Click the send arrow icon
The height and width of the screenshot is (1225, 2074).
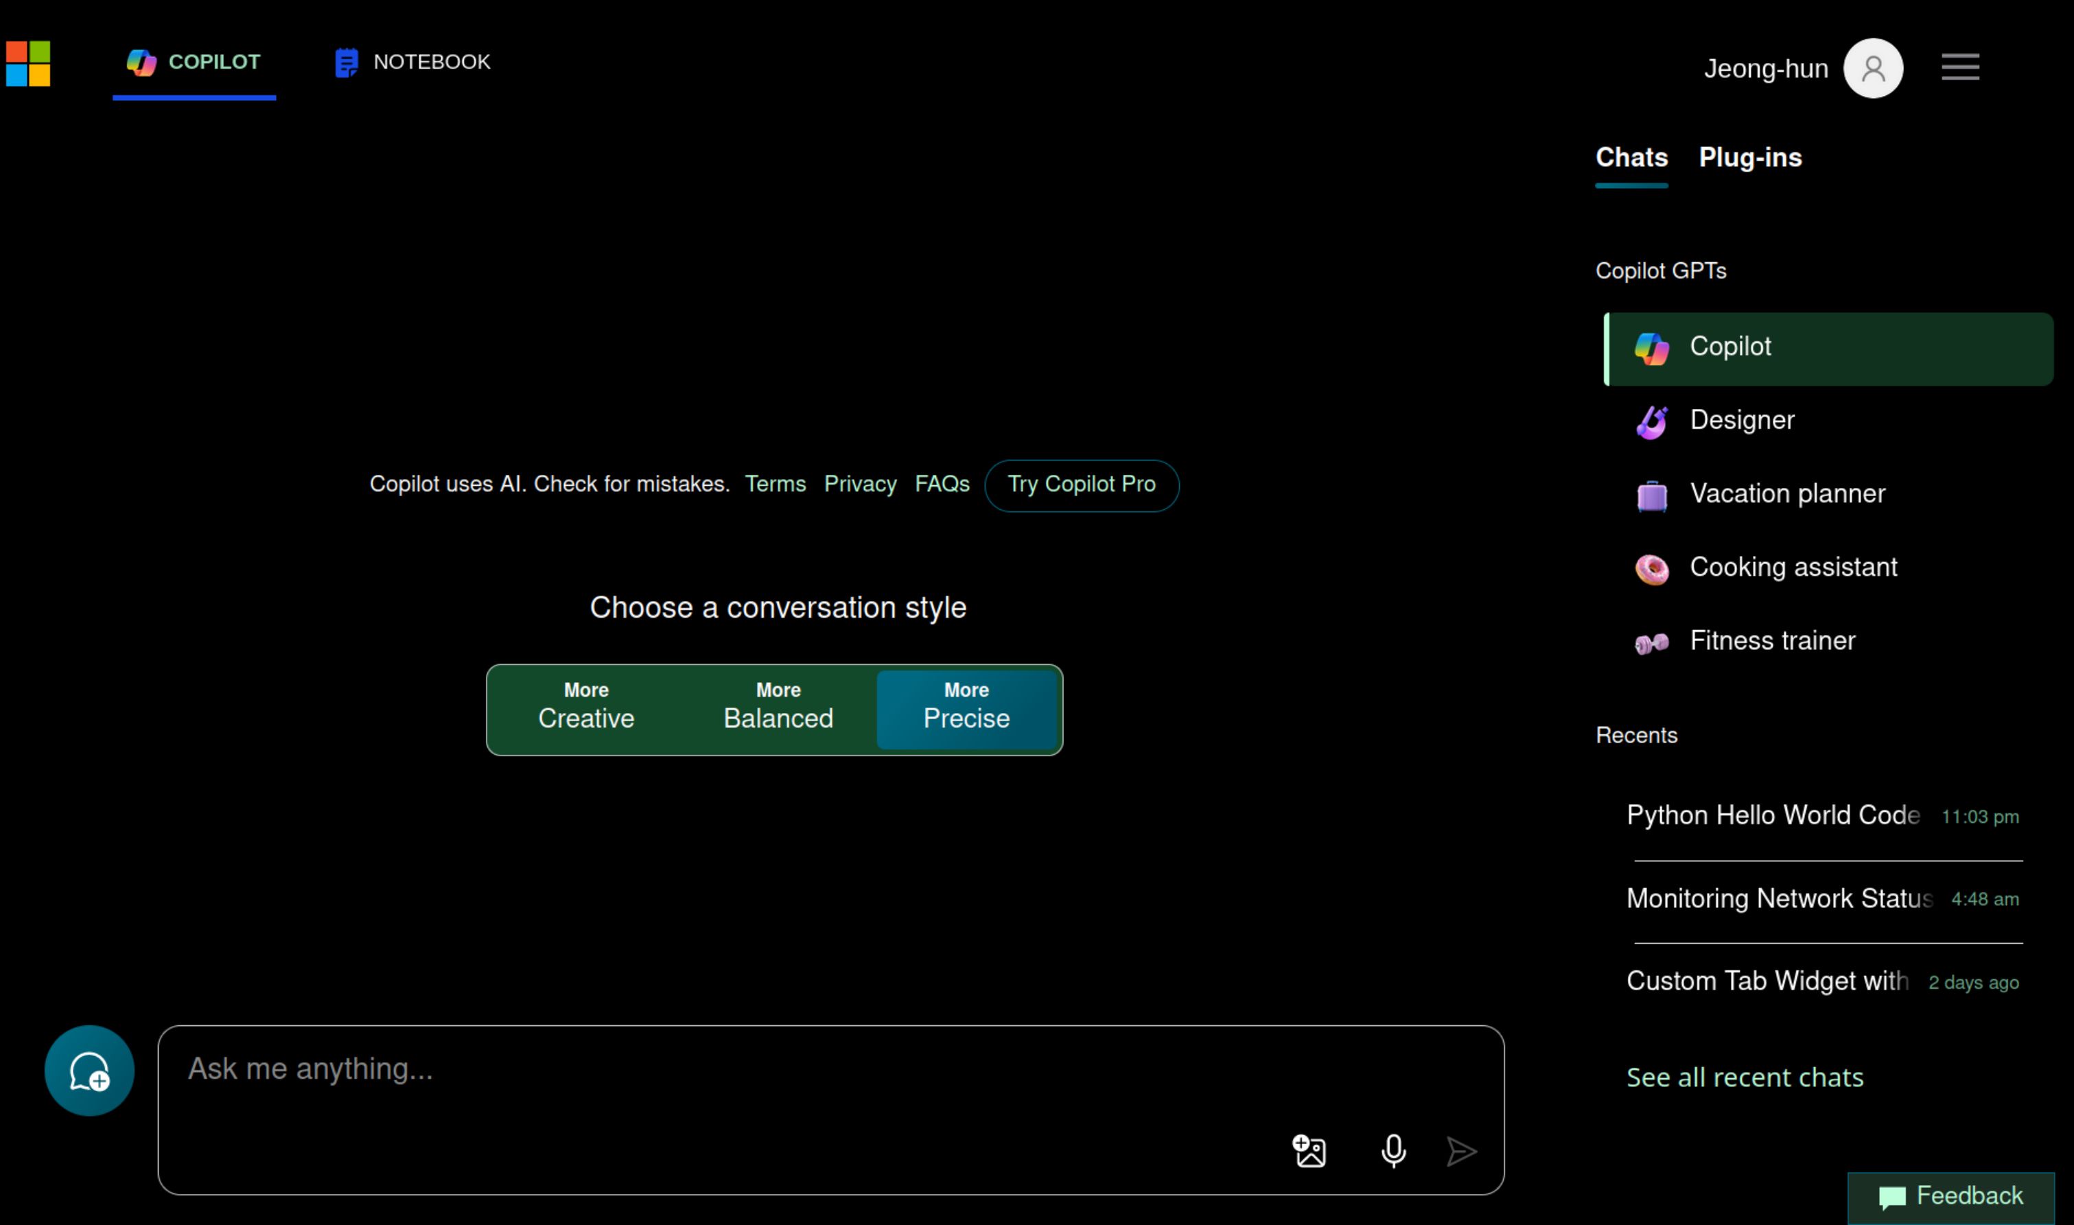point(1461,1152)
